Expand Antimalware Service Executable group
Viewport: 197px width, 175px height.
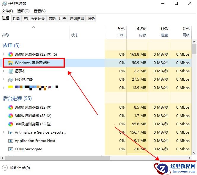(4, 132)
